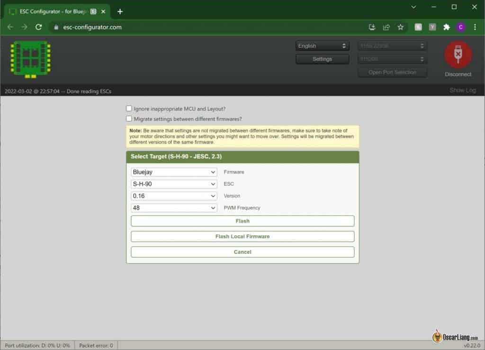Open the Chrome three-dot menu
This screenshot has height=350, width=485.
[x=475, y=27]
